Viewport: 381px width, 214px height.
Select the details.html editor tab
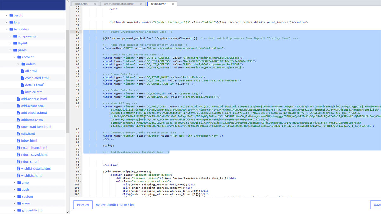(162, 4)
